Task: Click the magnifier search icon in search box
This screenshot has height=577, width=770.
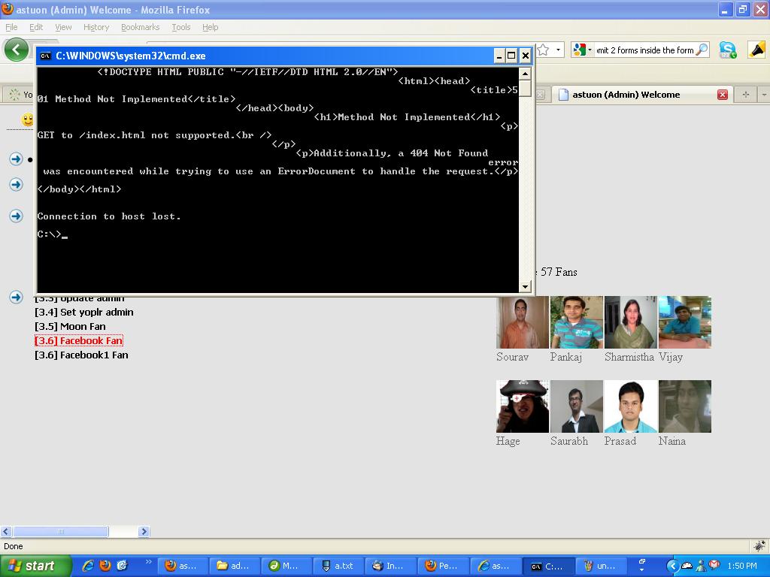Action: 702,50
